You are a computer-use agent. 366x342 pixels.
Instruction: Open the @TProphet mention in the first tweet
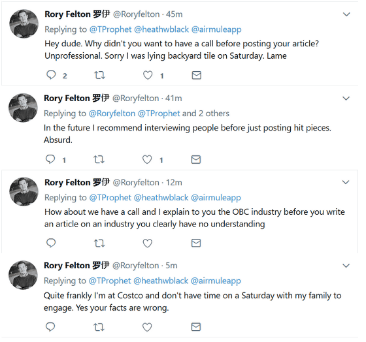(110, 29)
